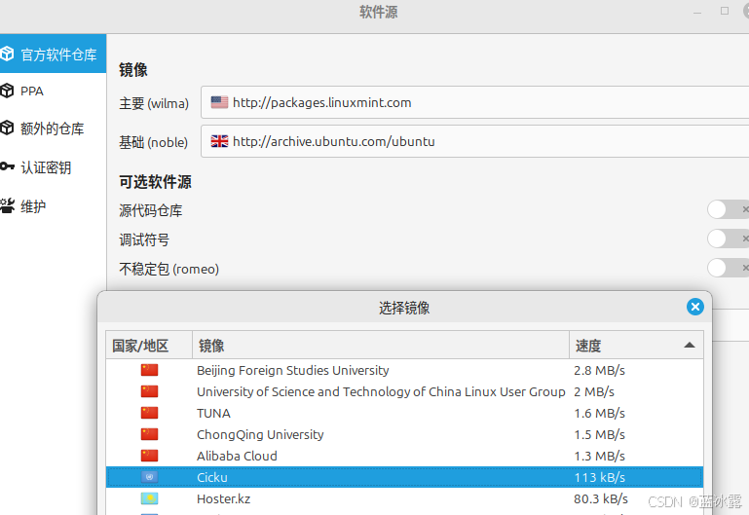Open the base (noble) mirror selector field
This screenshot has height=515, width=749.
[x=474, y=141]
